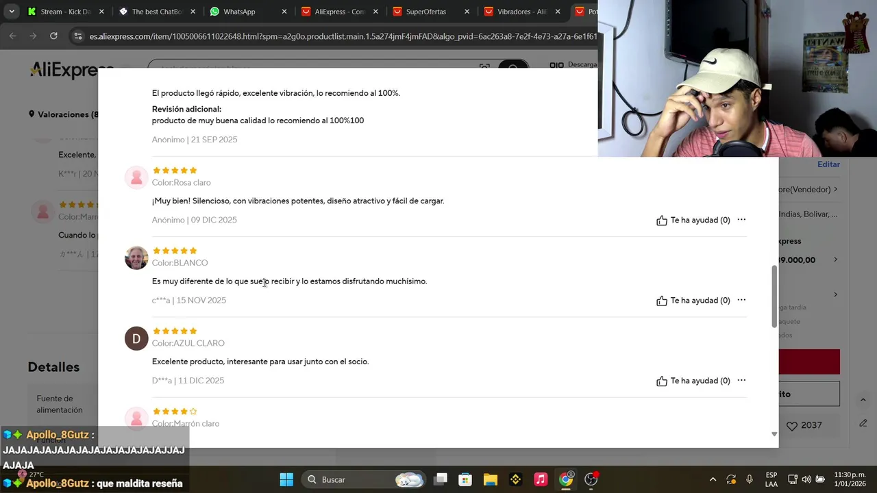Expand the Vendedor chevron
The height and width of the screenshot is (493, 877).
(x=835, y=190)
